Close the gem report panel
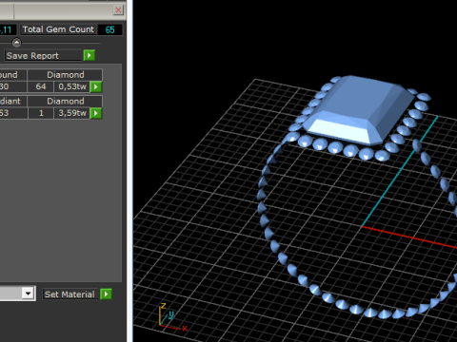This screenshot has width=457, height=342. point(118,9)
